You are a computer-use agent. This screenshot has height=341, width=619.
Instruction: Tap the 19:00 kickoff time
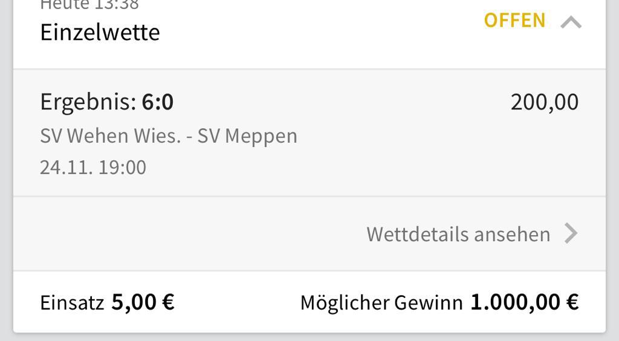click(122, 167)
